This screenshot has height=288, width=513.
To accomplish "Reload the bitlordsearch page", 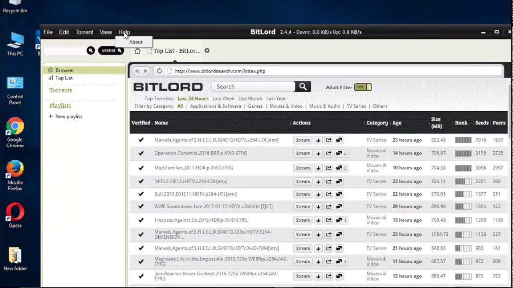I will tap(159, 71).
